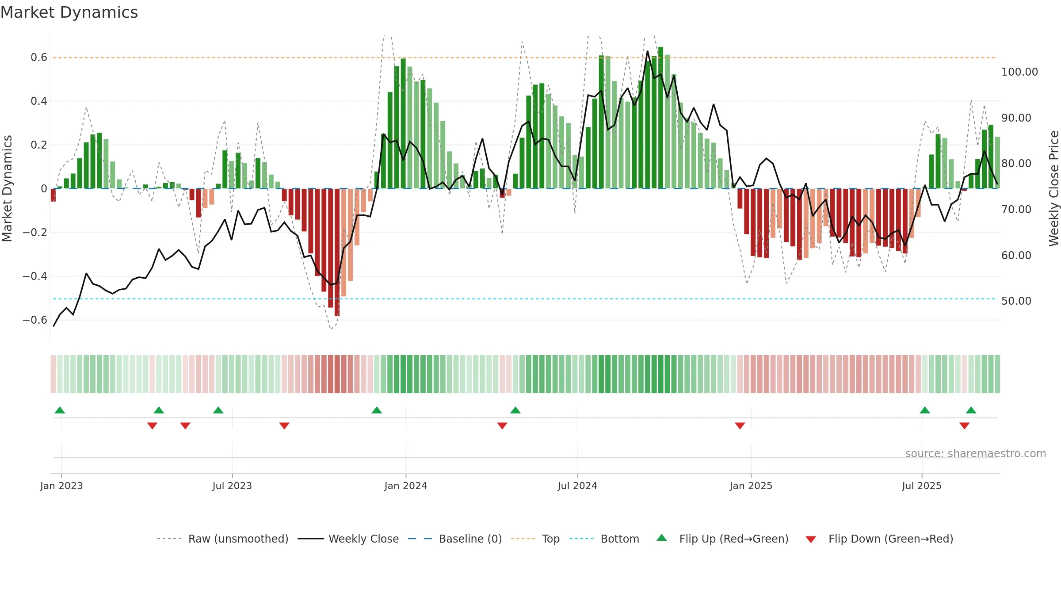Hide the Baseline (0) series via legend
1061x597 pixels.
pyautogui.click(x=470, y=539)
